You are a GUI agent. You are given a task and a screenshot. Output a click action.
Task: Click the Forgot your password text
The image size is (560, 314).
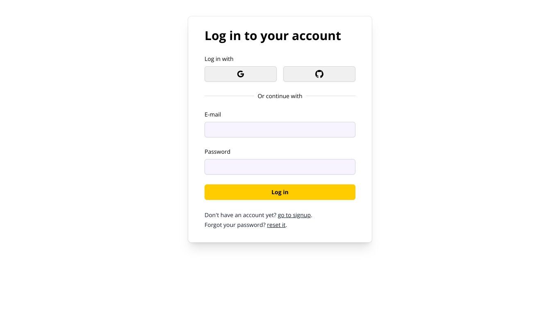235,225
